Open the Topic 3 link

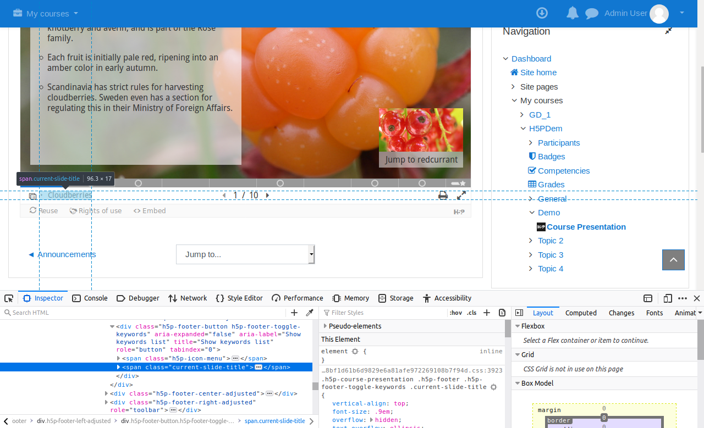[x=551, y=255]
